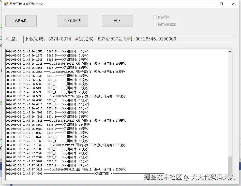Viewport: 241px width, 186px height.
Task: Click the scrollbar down arrow
Action: [230, 178]
